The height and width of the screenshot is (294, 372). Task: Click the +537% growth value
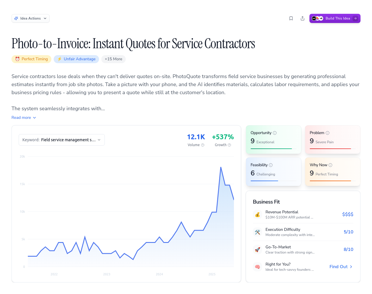pyautogui.click(x=223, y=137)
